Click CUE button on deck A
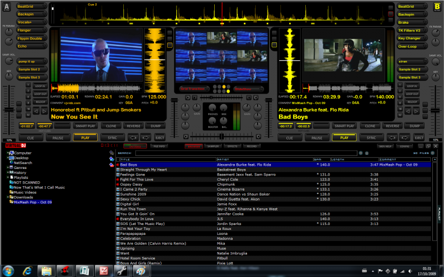Image resolution: width=444 pixels, height=277 pixels. (x=31, y=138)
